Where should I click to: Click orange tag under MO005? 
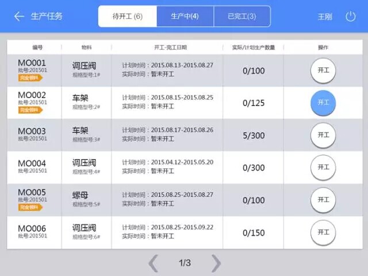pyautogui.click(x=30, y=207)
